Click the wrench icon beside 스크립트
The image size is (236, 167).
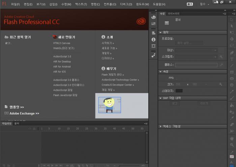click(x=221, y=57)
